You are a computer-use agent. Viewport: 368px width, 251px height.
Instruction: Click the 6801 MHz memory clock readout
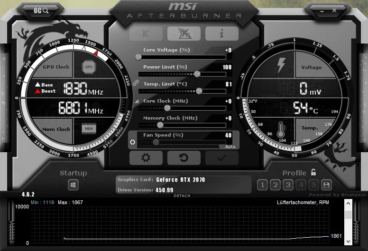pyautogui.click(x=81, y=108)
